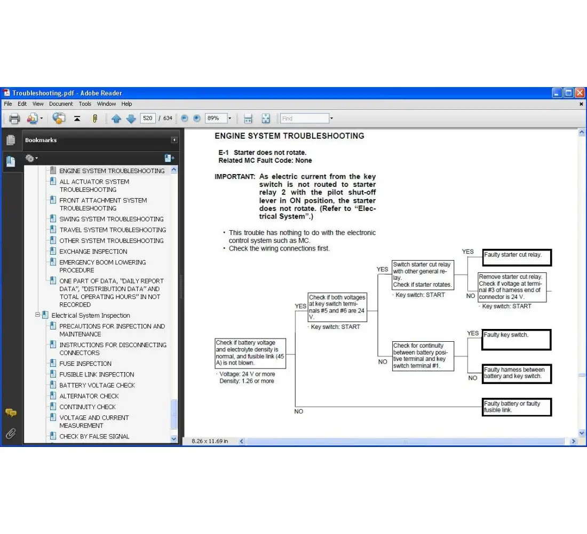Open the bookmarks gear options dropdown

pyautogui.click(x=31, y=159)
